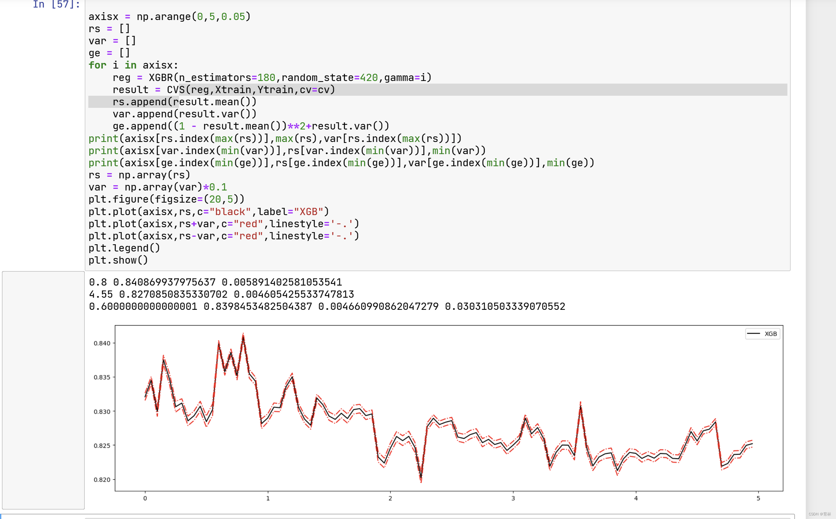Image resolution: width=836 pixels, height=519 pixels.
Task: Click the second print statement with min(var)
Action: click(287, 151)
